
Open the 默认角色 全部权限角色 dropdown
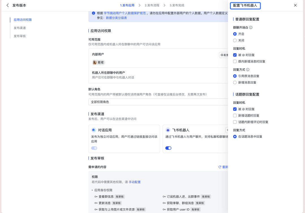[x=158, y=102]
